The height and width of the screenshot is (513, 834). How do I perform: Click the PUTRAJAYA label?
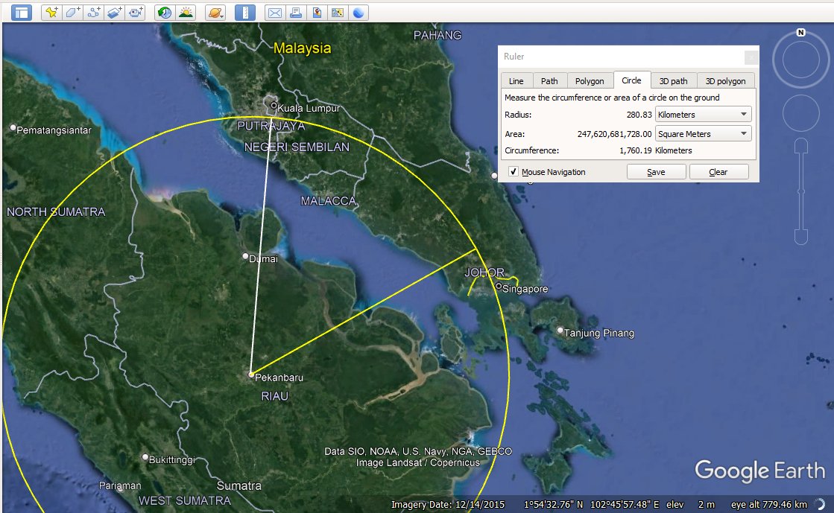click(271, 126)
